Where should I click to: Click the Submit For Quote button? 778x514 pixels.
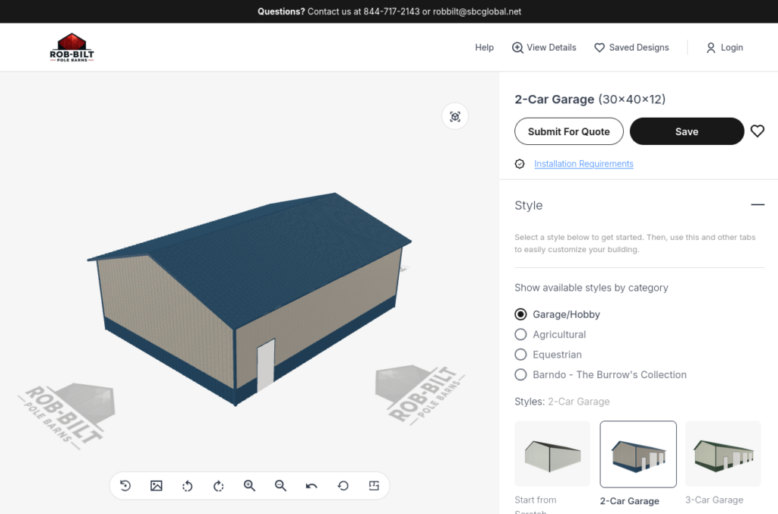coord(568,131)
